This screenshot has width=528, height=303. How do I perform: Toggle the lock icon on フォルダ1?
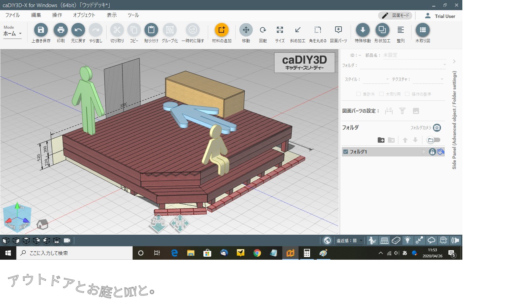point(432,152)
